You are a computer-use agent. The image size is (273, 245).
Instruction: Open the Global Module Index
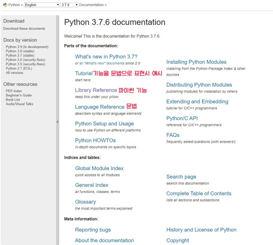click(x=99, y=168)
